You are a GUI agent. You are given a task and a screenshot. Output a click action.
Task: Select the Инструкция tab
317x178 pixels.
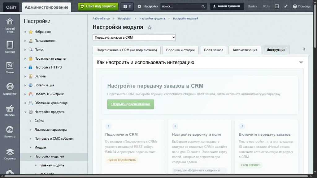click(276, 50)
